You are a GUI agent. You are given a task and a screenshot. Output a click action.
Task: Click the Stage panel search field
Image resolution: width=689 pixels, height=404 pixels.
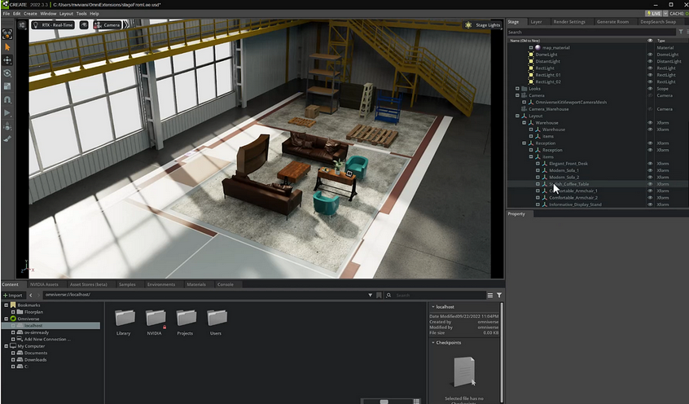click(x=591, y=32)
